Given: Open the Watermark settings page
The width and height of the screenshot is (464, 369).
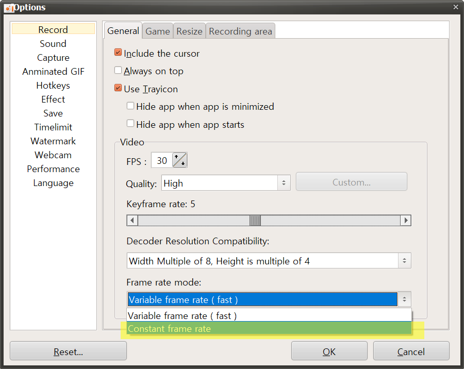Looking at the screenshot, I should [x=53, y=141].
